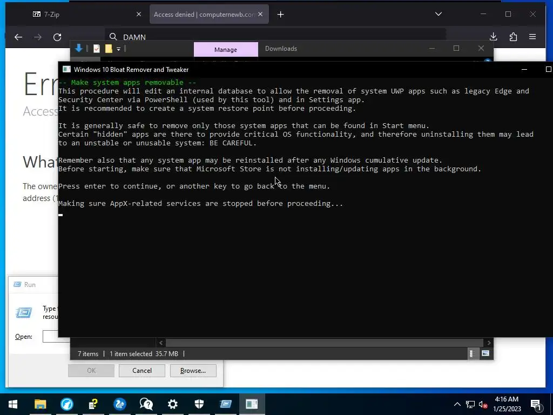Click the '7 items' status bar text
Viewport: 553px width, 415px height.
tap(88, 353)
